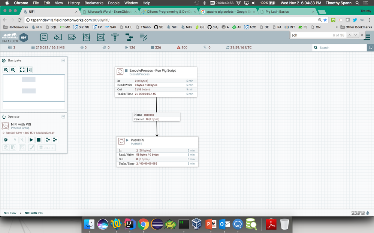Open the bulletin board icon beside Search
This screenshot has height=233, width=374.
[x=370, y=47]
